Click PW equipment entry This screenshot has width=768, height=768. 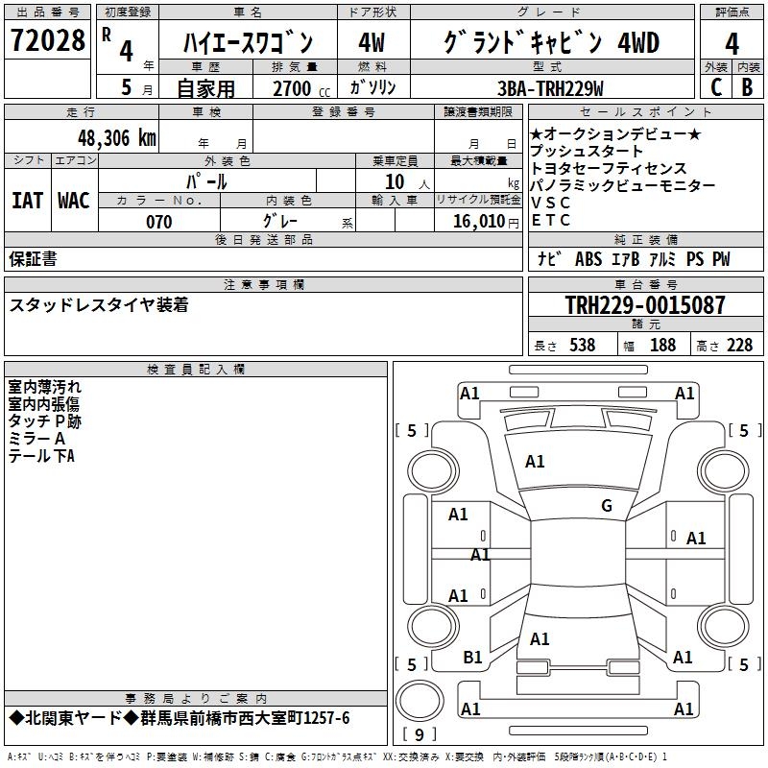coord(721,259)
